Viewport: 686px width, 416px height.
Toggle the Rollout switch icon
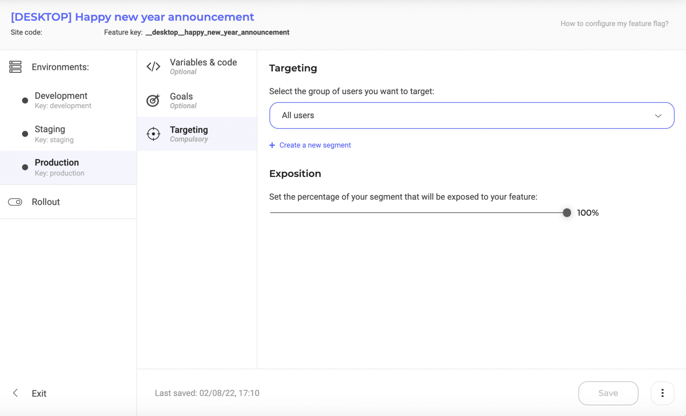[x=15, y=202]
